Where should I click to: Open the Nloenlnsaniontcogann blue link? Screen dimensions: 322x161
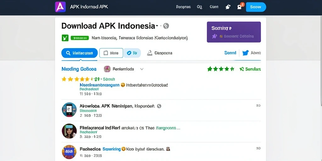point(100,85)
